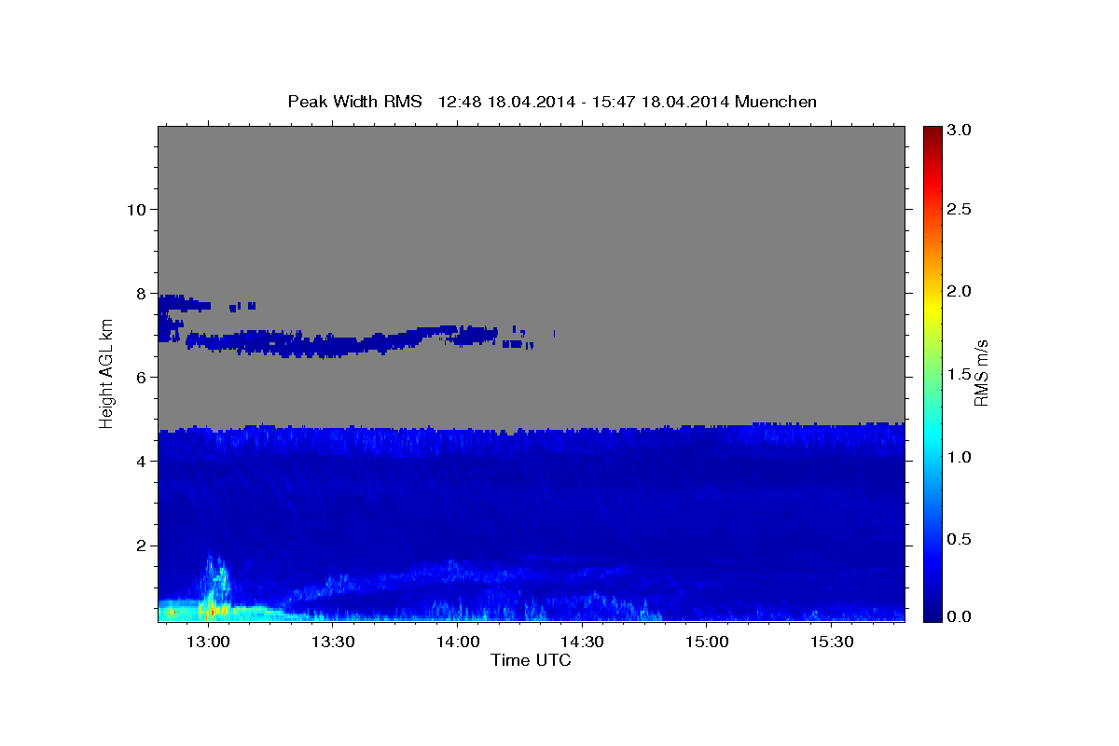
Task: Click the colorbar value 0.5
Action: tap(960, 539)
